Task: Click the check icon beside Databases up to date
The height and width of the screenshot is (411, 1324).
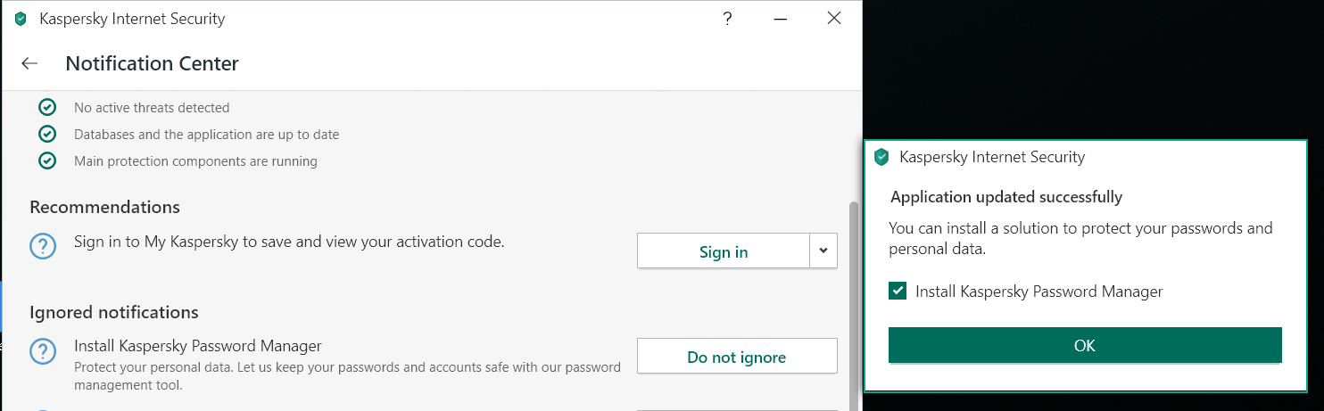Action: (x=47, y=135)
